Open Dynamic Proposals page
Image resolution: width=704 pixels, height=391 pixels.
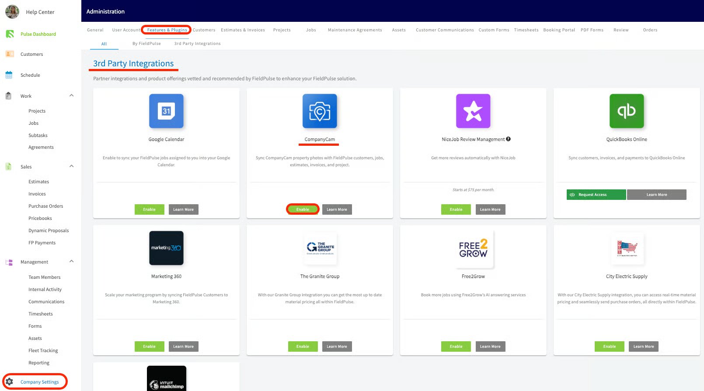[x=49, y=230]
